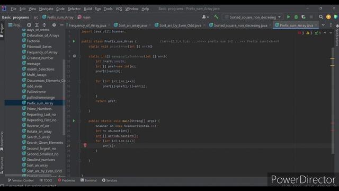
Task: Close the Prefix_sum_Array.java tab
Action: [x=316, y=25]
